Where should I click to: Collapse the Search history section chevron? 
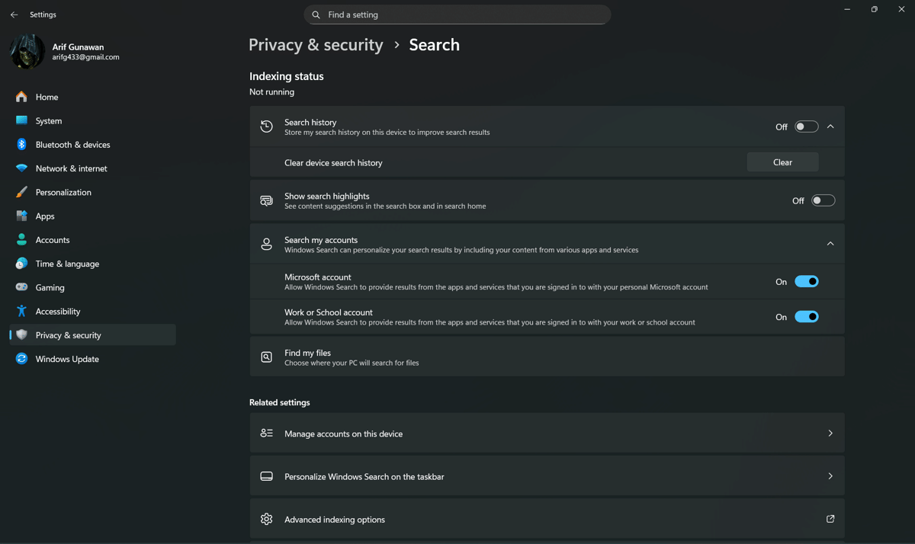pos(830,126)
